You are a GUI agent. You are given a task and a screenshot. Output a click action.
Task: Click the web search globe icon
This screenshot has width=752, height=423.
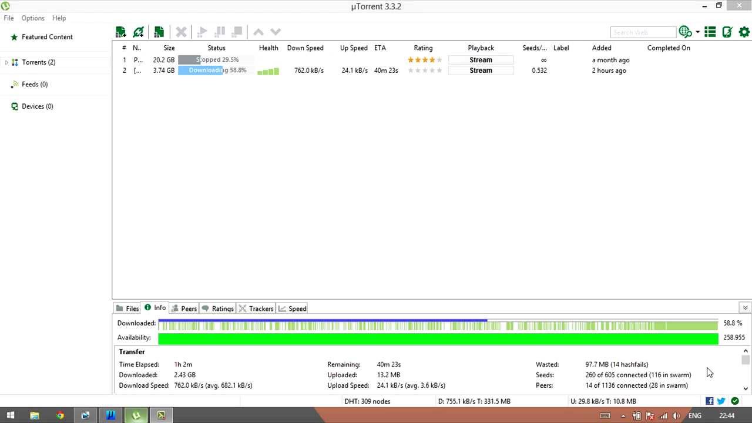click(x=684, y=32)
